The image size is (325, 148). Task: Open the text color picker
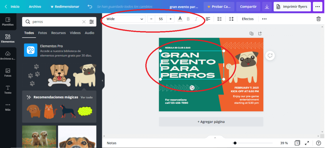click(x=180, y=19)
